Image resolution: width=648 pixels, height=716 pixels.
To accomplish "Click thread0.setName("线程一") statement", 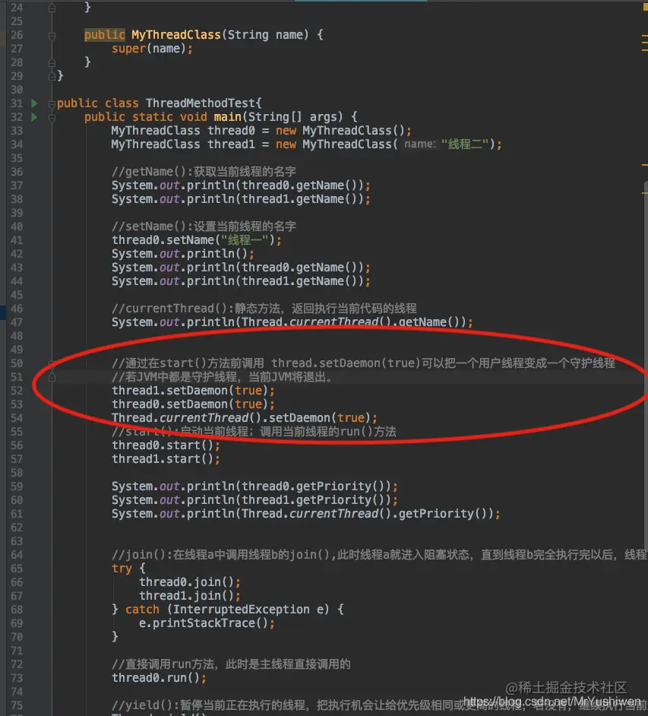I will click(196, 240).
